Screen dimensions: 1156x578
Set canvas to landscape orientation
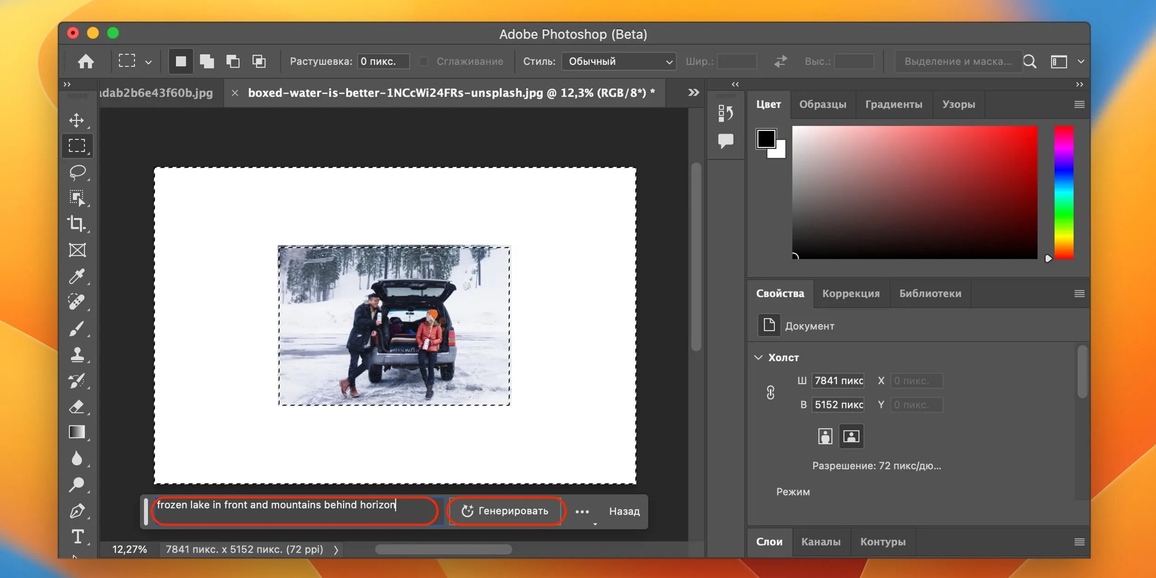click(851, 436)
